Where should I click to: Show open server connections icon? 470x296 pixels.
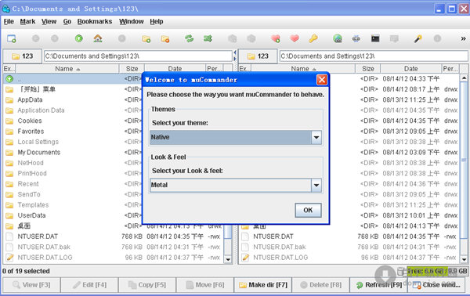pos(356,38)
